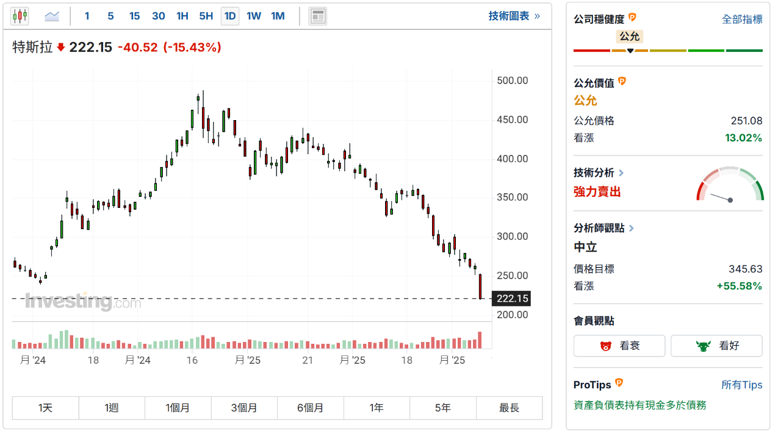Click the orange 公允 fair value rating text
Image resolution: width=775 pixels, height=434 pixels.
[x=585, y=101]
